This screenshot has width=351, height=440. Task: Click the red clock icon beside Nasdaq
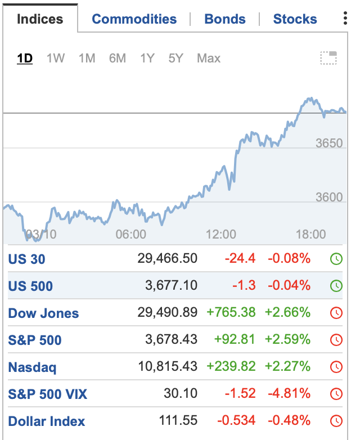336,367
